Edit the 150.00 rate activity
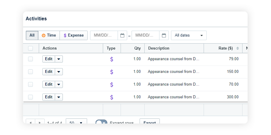This screenshot has height=135, width=271. [x=49, y=72]
